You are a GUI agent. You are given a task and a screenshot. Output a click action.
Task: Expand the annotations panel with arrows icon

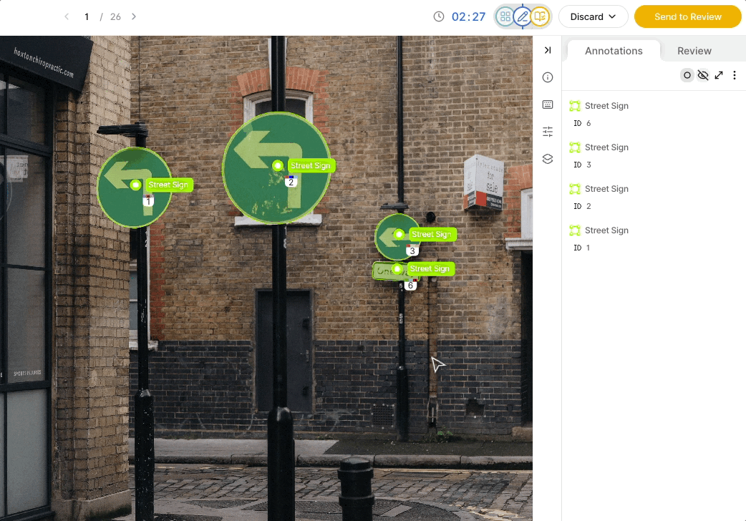[x=719, y=75]
